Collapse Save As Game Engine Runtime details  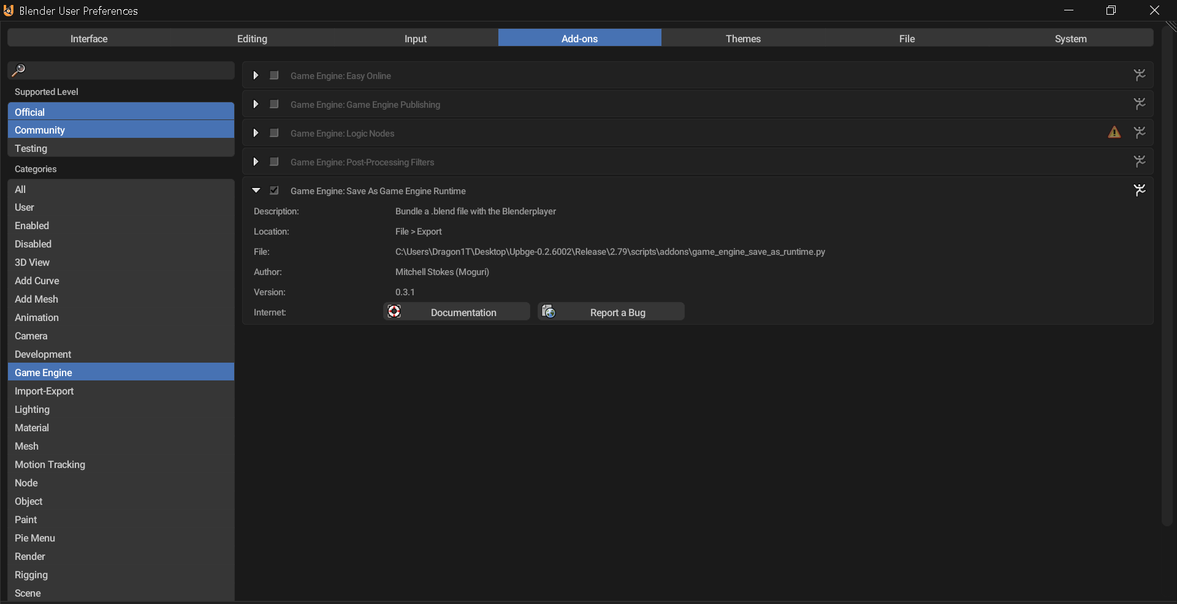(x=256, y=191)
